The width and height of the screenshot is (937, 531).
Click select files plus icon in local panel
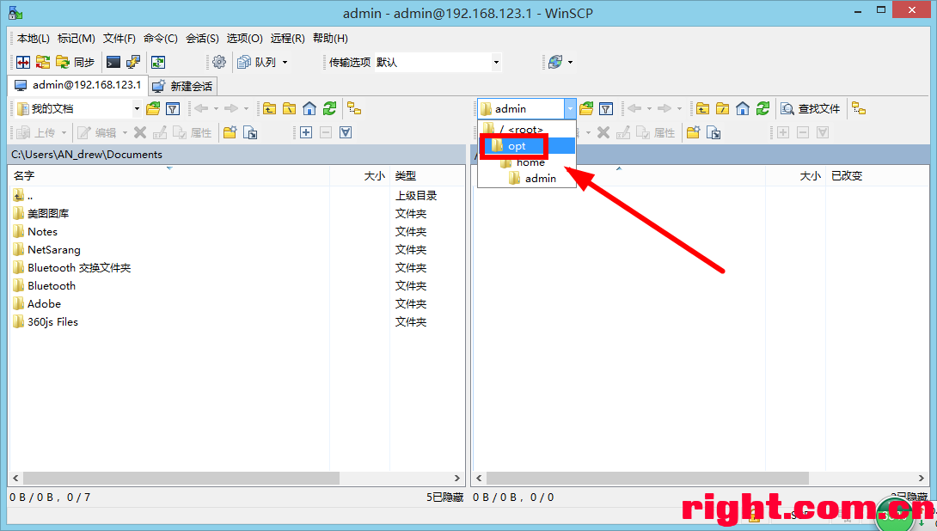[x=306, y=132]
